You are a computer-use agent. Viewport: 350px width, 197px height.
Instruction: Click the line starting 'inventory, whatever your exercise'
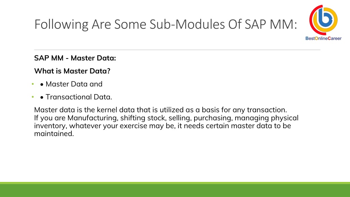(162, 126)
